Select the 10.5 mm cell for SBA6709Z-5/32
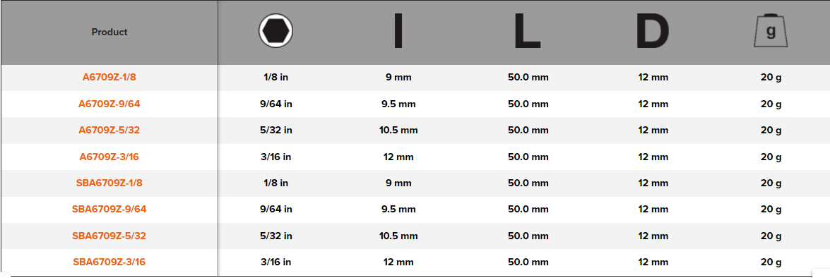This screenshot has height=278, width=830. tap(398, 236)
